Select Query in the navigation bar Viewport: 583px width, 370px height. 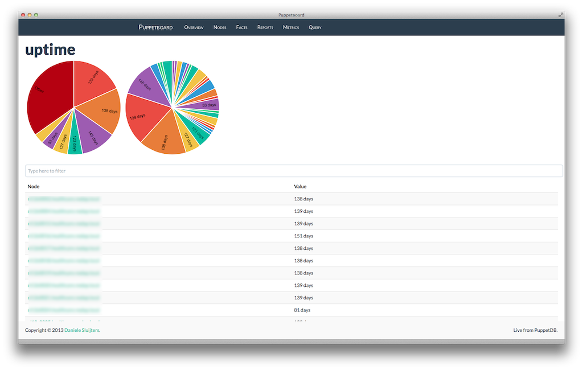coord(315,27)
